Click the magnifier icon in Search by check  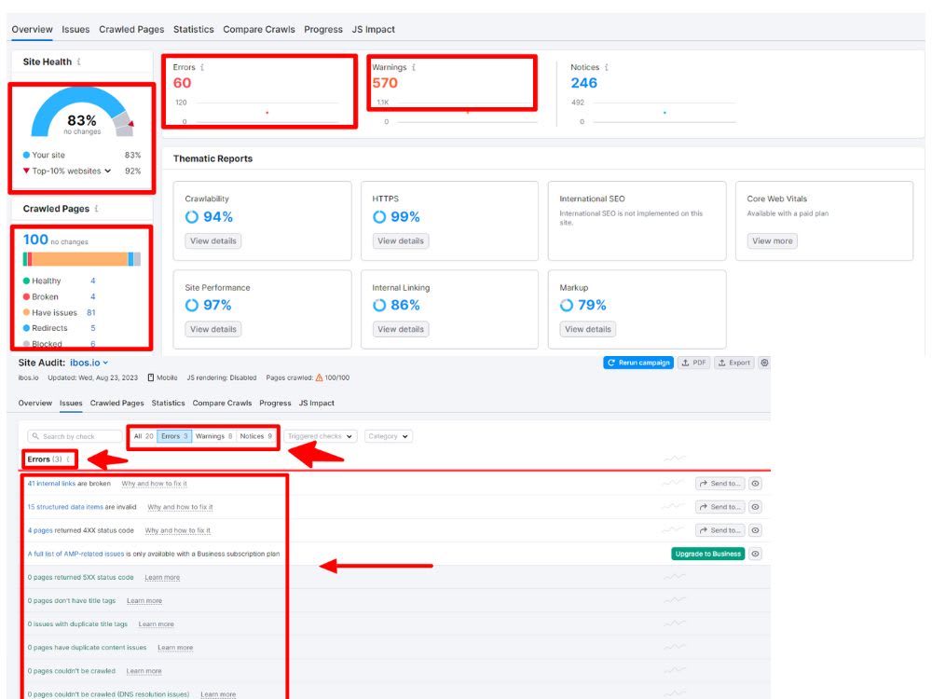click(35, 436)
